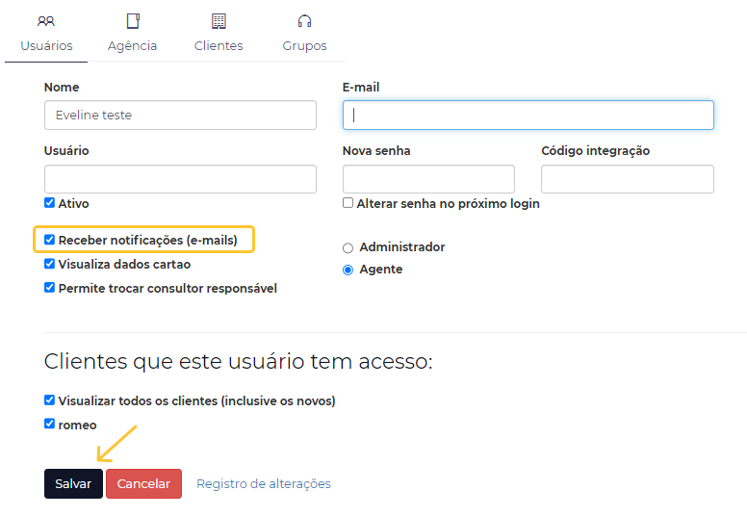Click the Usuários people icon
The width and height of the screenshot is (747, 516).
46,21
